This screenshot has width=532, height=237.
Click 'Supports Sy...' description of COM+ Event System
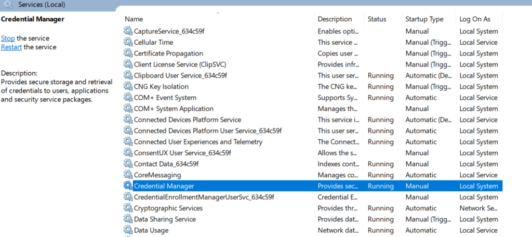(338, 97)
